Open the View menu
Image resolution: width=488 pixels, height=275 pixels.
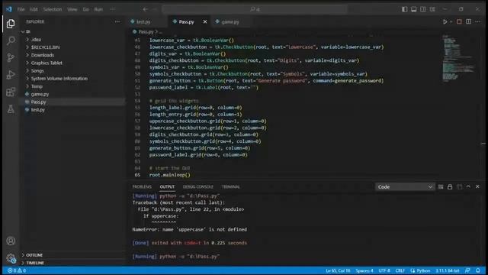[72, 9]
